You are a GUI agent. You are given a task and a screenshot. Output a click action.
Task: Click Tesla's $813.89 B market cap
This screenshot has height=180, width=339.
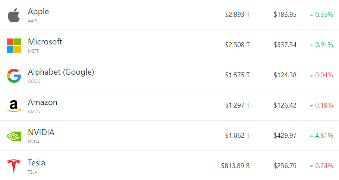point(235,166)
